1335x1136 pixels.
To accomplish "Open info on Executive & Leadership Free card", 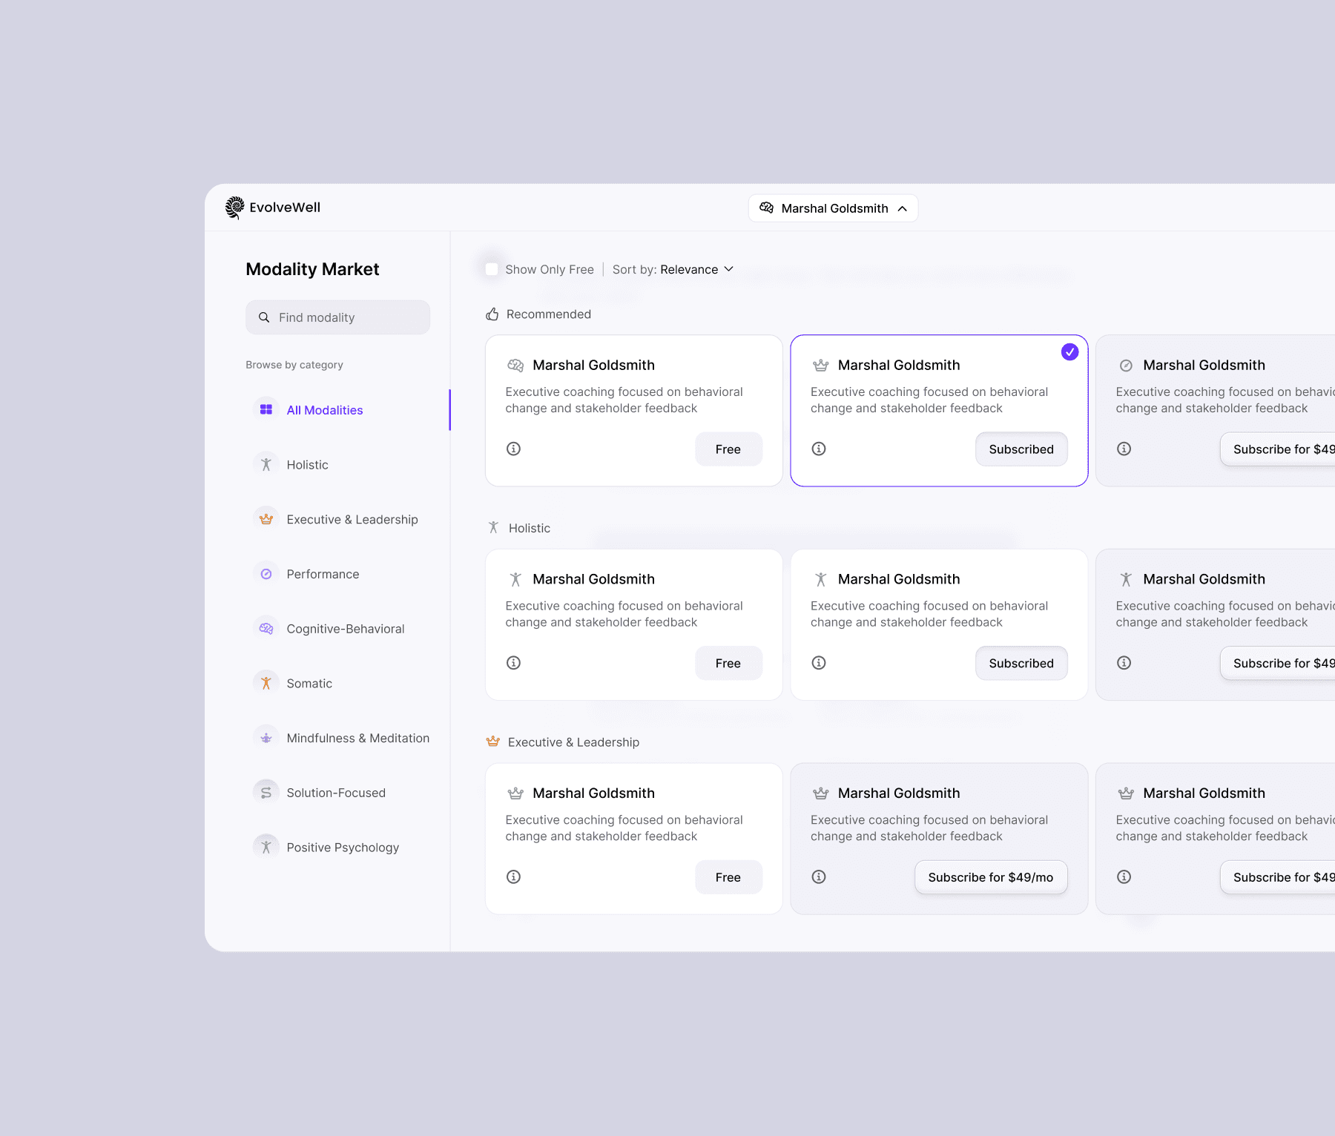I will tap(513, 877).
